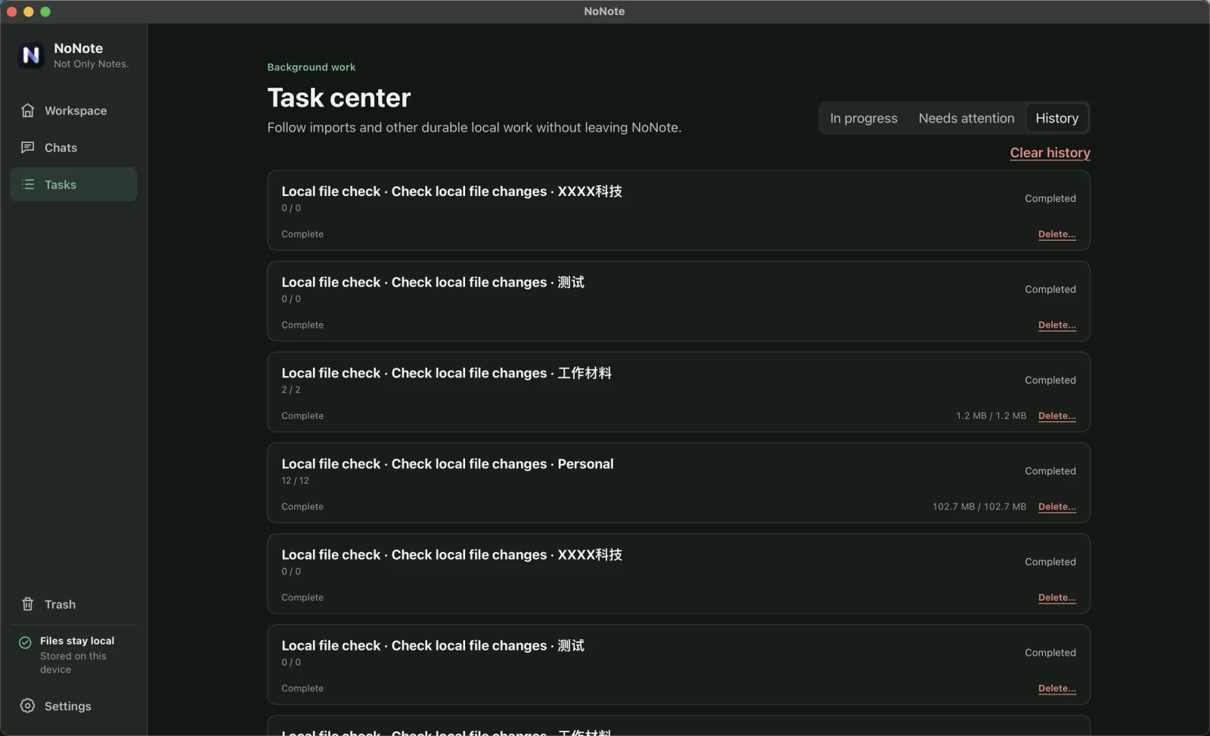Click the "Stored on this device" text
This screenshot has width=1210, height=736.
coord(73,663)
